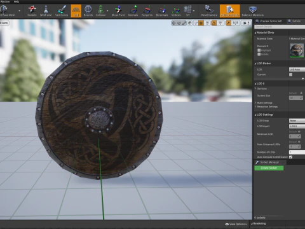The height and width of the screenshot is (229, 305).
Task: Toggle rotation snapping angle icon
Action: click(213, 23)
